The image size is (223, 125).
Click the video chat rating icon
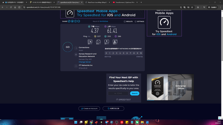point(115,41)
